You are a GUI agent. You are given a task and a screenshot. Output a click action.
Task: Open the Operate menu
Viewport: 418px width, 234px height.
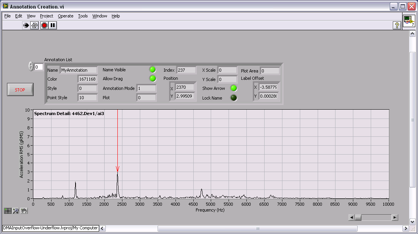65,16
